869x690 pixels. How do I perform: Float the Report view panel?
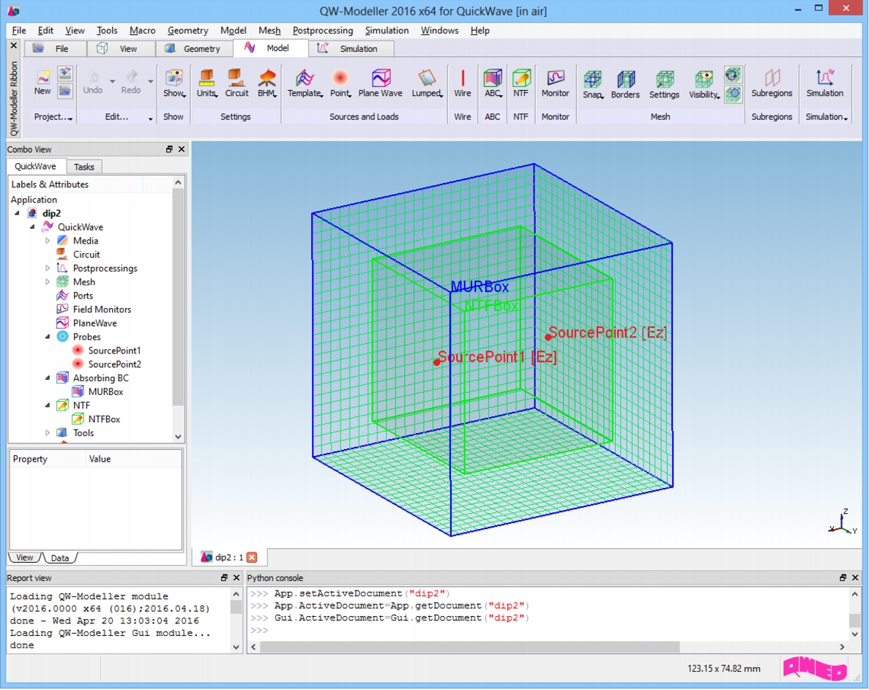point(224,577)
